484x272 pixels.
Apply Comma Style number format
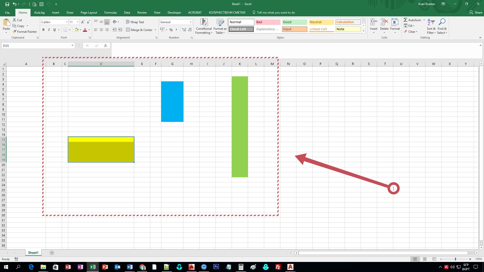pos(176,30)
